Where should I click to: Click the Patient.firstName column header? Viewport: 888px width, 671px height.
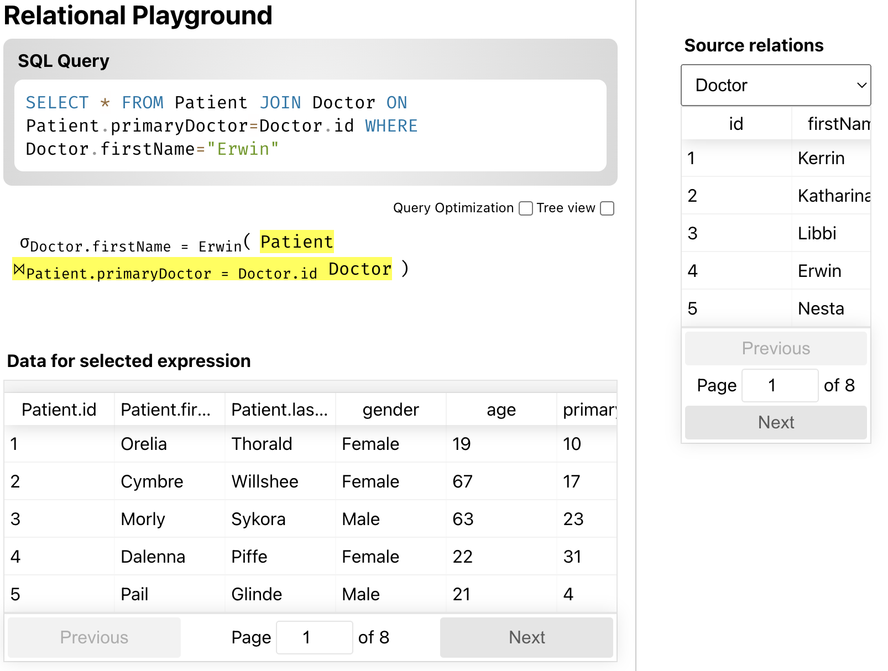[x=165, y=410]
